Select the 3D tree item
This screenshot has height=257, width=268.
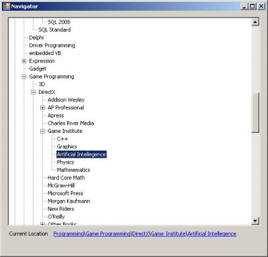pyautogui.click(x=42, y=85)
